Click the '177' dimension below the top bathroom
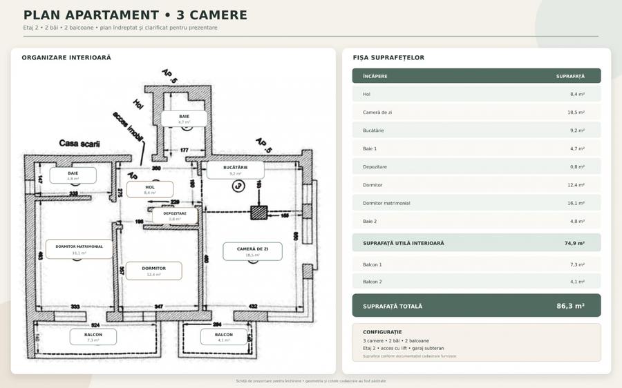Image resolution: width=622 pixels, height=388 pixels. pos(185,151)
